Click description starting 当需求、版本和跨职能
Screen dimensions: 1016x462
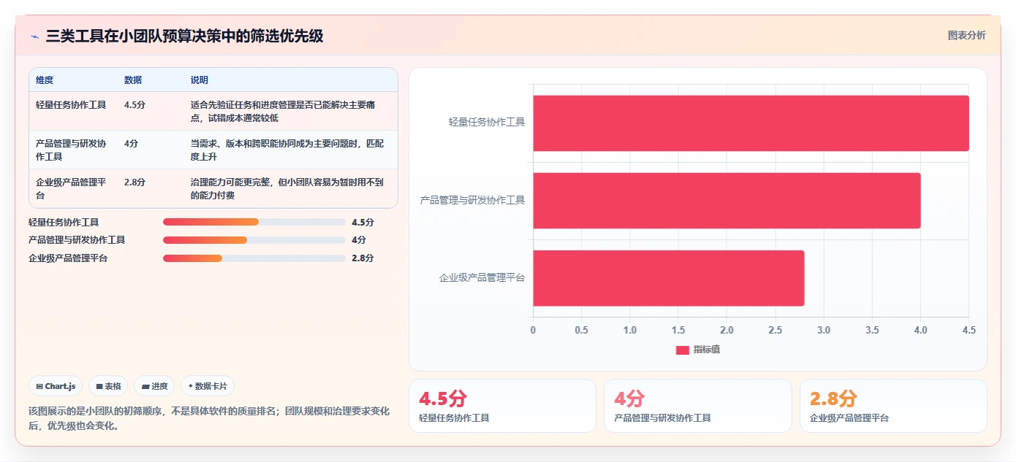pyautogui.click(x=287, y=150)
